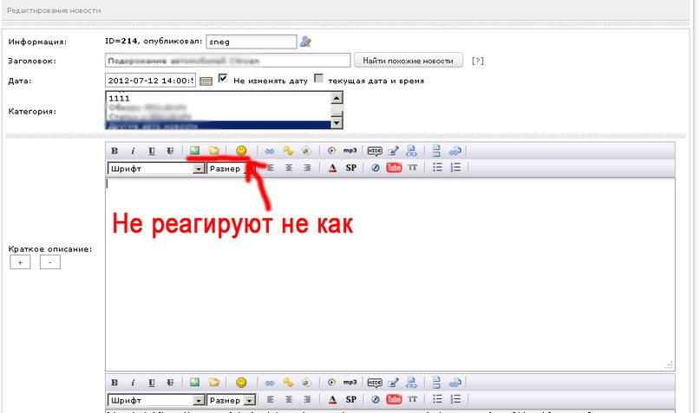Insert quote icon in short description toolbar
Image resolution: width=700 pixels, height=413 pixels.
[x=393, y=151]
